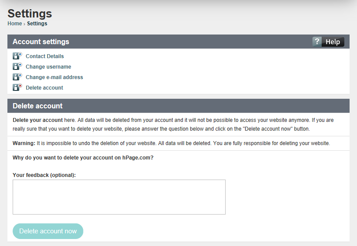Click the bold Warning notice text
Viewport: 357px width, 246px height.
pos(24,143)
